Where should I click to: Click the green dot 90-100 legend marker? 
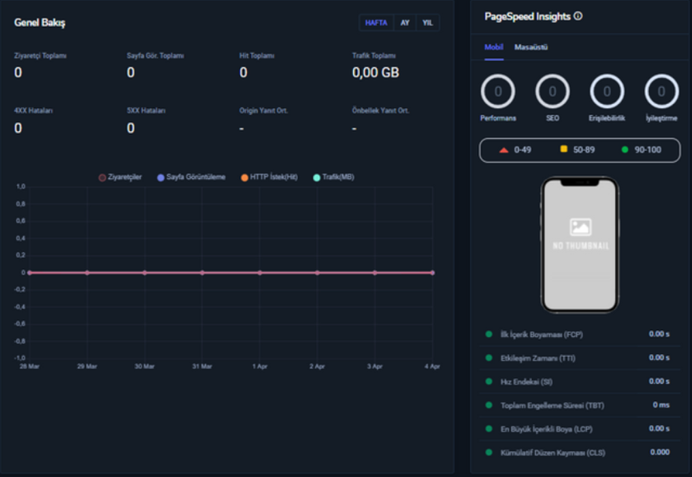coord(625,149)
